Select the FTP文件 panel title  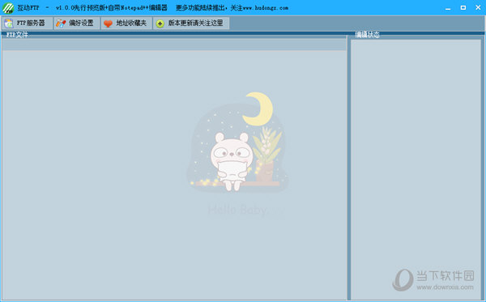[17, 35]
